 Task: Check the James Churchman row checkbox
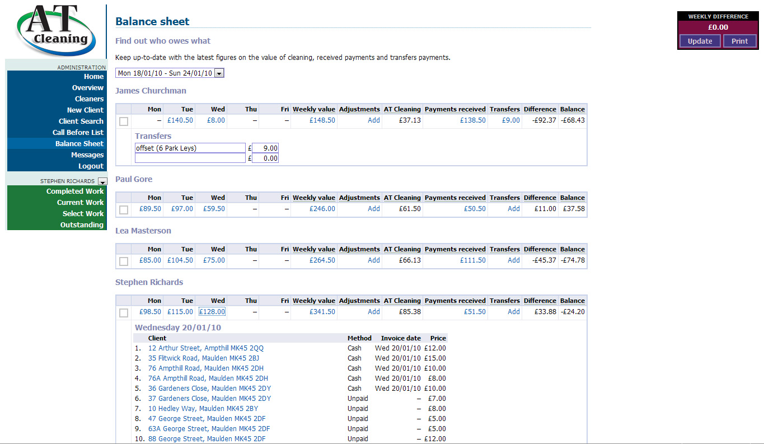(x=124, y=121)
